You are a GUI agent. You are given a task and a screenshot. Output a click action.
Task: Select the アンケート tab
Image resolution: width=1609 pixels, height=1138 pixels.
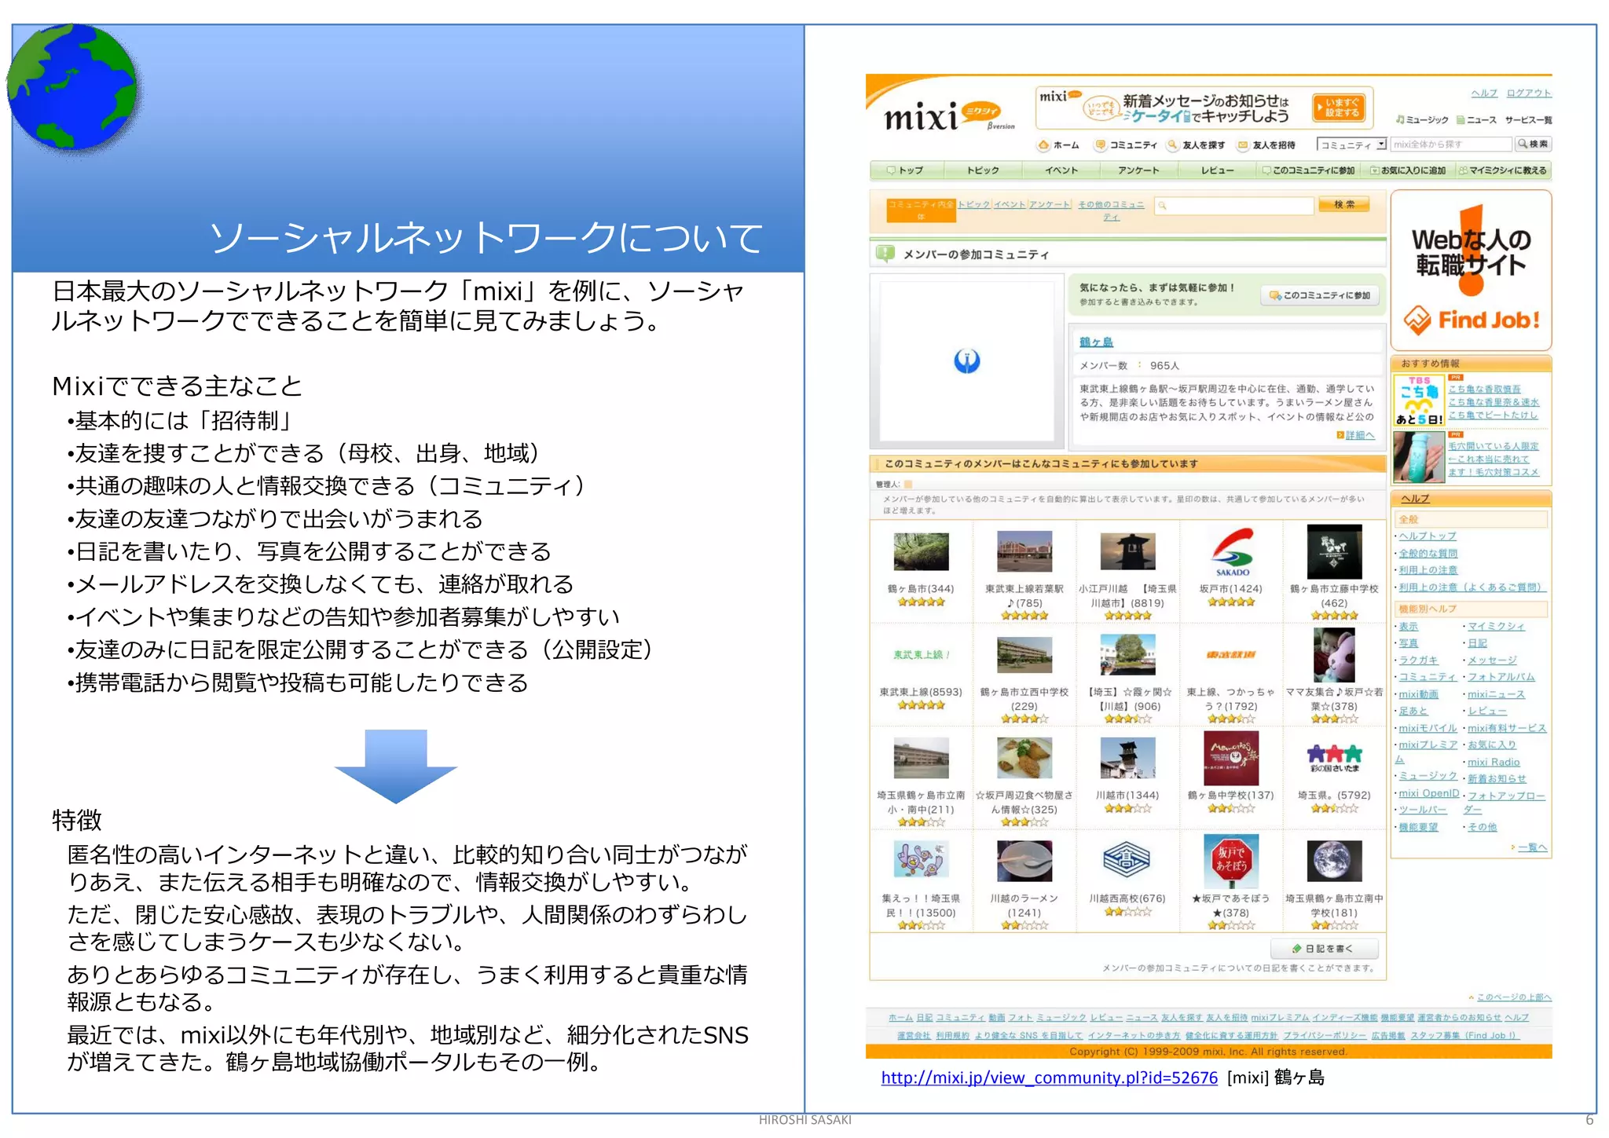click(1138, 170)
